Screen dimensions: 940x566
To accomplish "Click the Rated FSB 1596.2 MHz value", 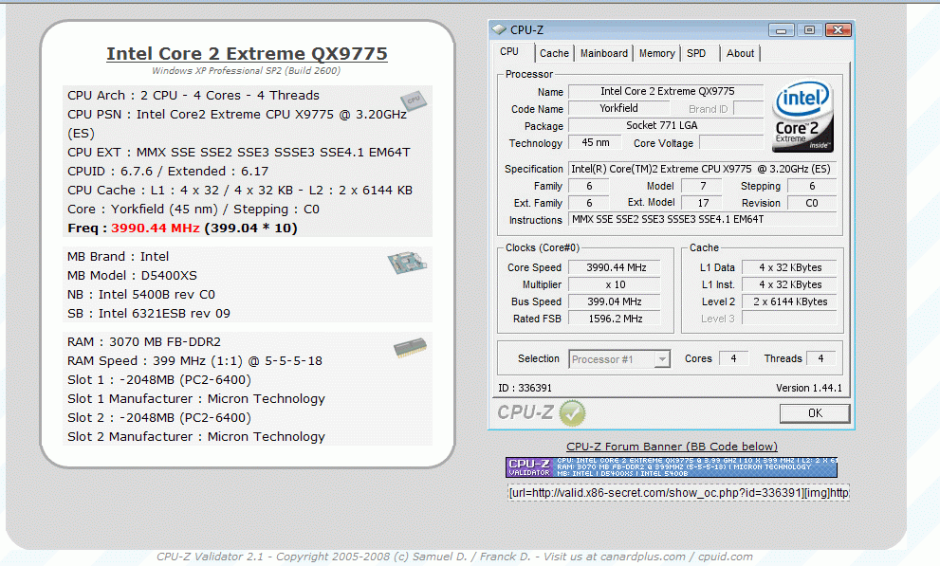I will [615, 319].
